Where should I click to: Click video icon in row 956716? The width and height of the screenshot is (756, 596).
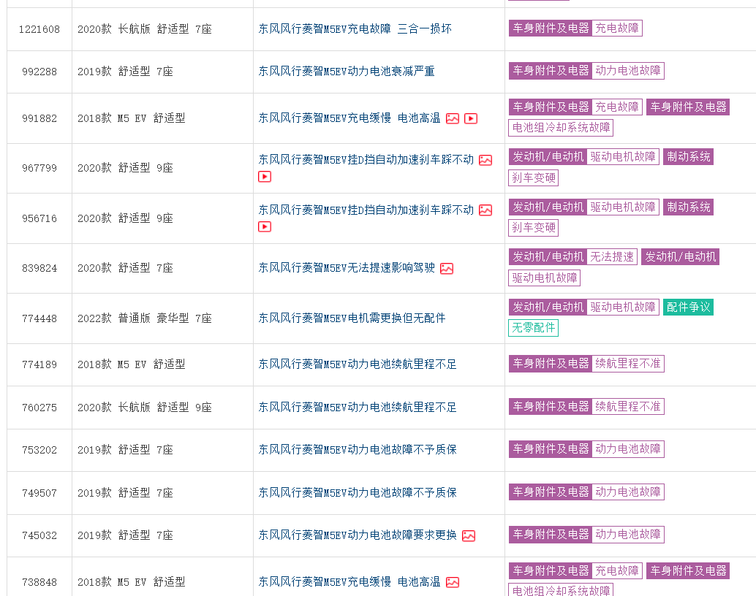[265, 226]
